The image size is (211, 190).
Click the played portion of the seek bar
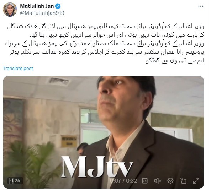26,170
